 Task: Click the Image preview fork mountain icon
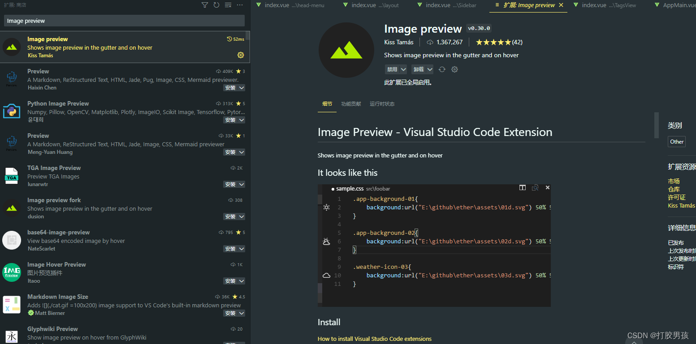[12, 208]
